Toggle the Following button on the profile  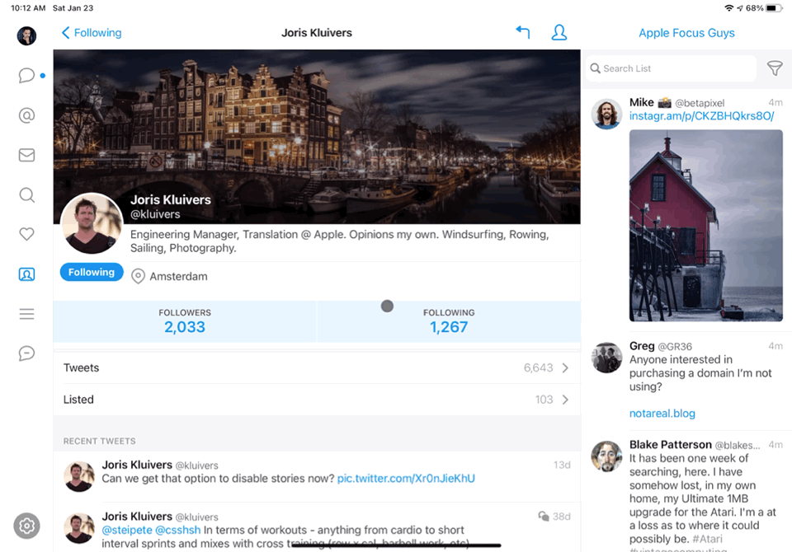coord(91,271)
